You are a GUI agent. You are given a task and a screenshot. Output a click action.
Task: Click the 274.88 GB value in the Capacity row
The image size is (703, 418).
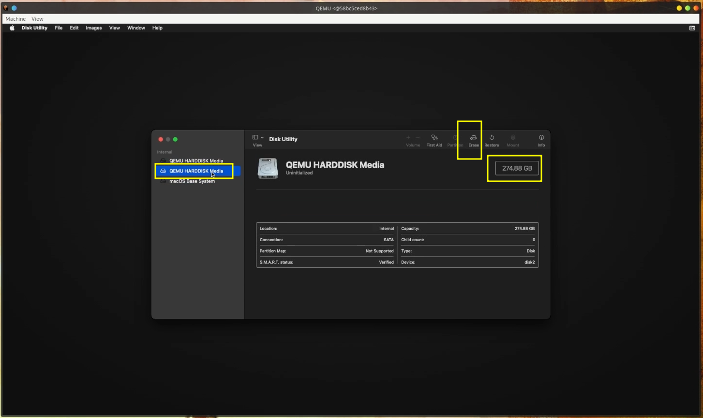tap(524, 229)
